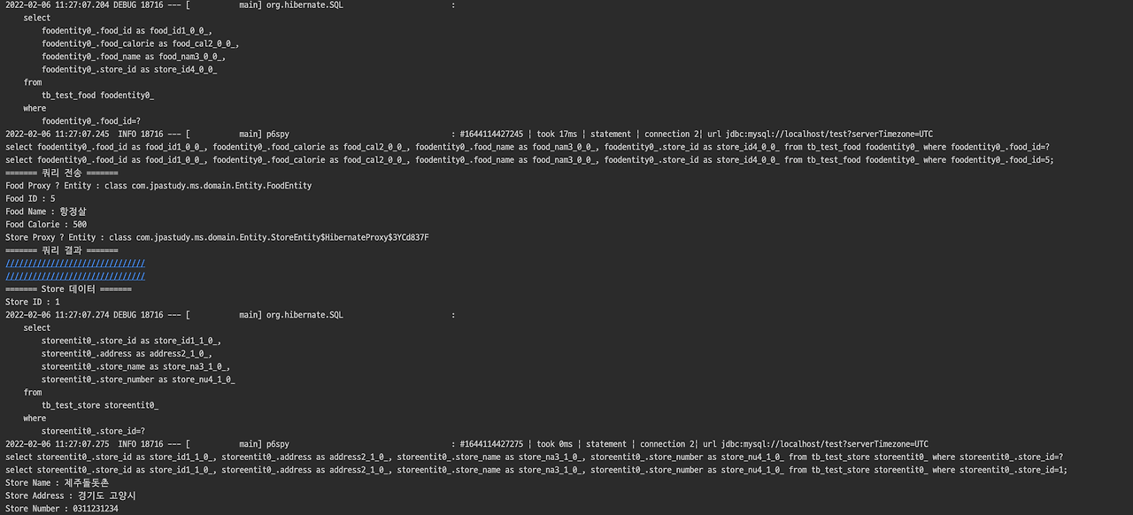Screen dimensions: 1133x515
Task: Click the StoreEntity HibernateProxy class line
Action: pyautogui.click(x=217, y=238)
